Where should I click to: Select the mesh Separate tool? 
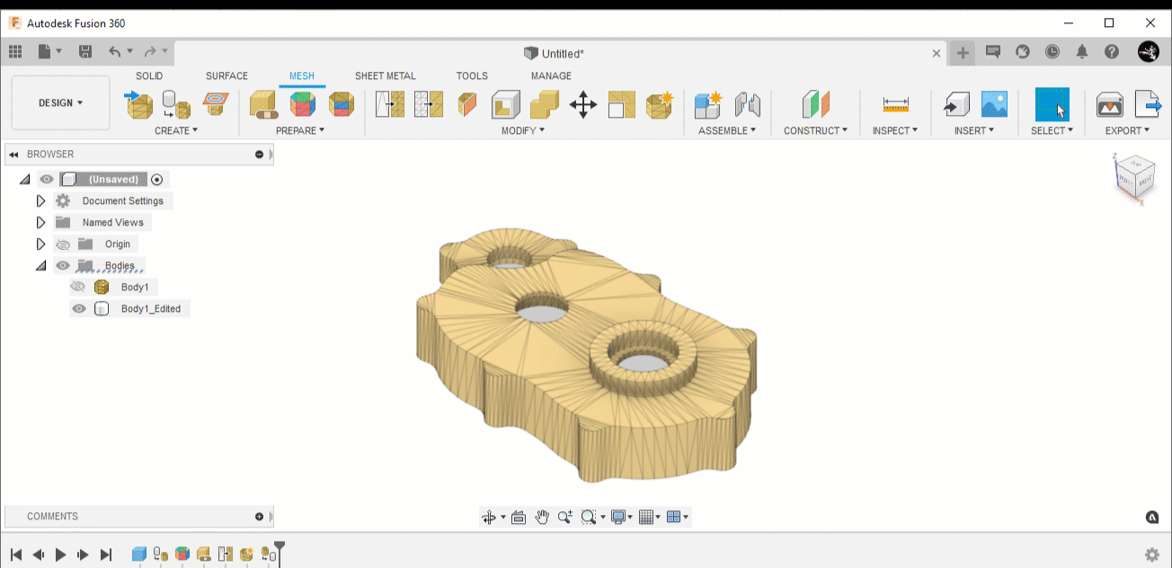[x=622, y=104]
